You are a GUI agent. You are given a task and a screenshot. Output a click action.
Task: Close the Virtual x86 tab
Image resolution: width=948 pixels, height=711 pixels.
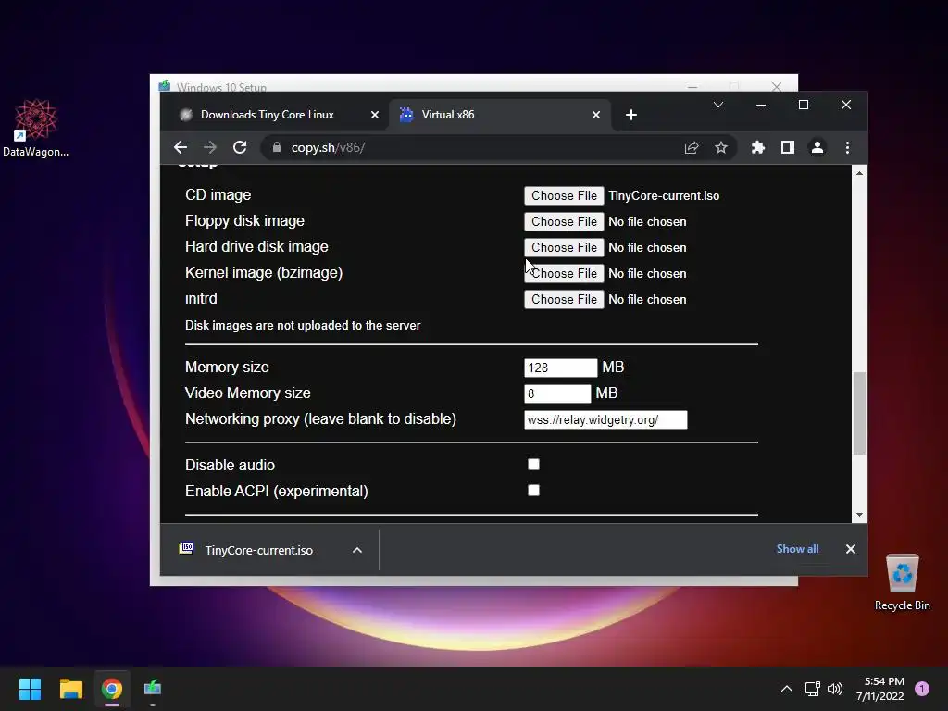tap(596, 115)
